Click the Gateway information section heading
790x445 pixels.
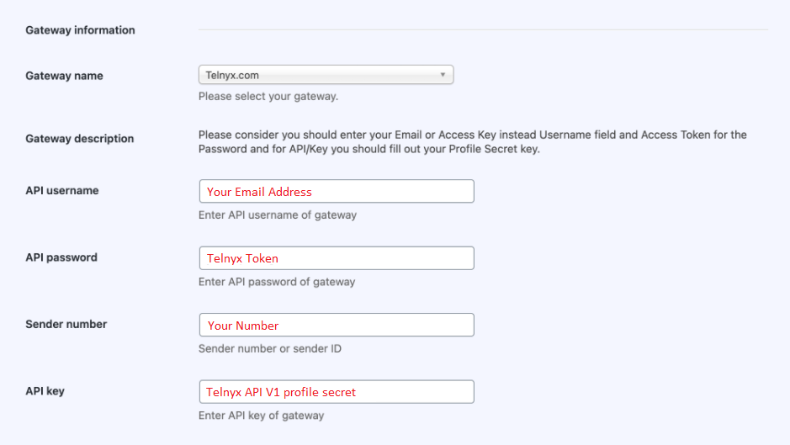[80, 30]
